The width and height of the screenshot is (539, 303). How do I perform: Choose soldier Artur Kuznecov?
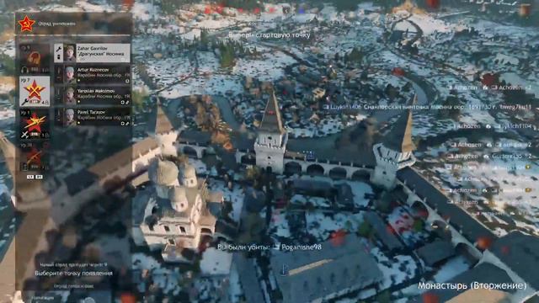[x=92, y=75]
